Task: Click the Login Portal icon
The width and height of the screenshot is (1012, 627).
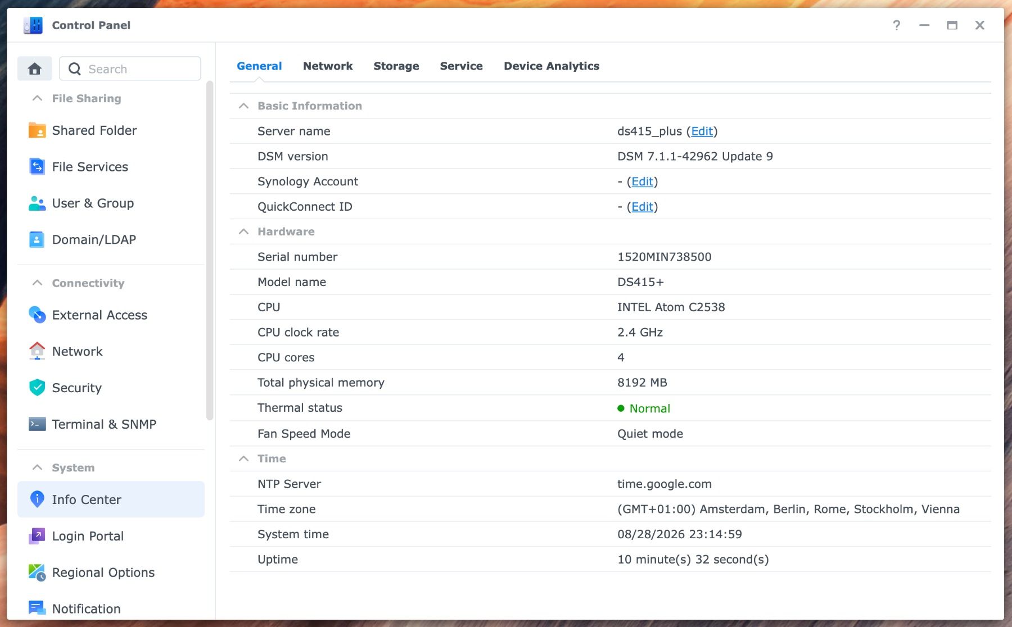Action: click(37, 536)
